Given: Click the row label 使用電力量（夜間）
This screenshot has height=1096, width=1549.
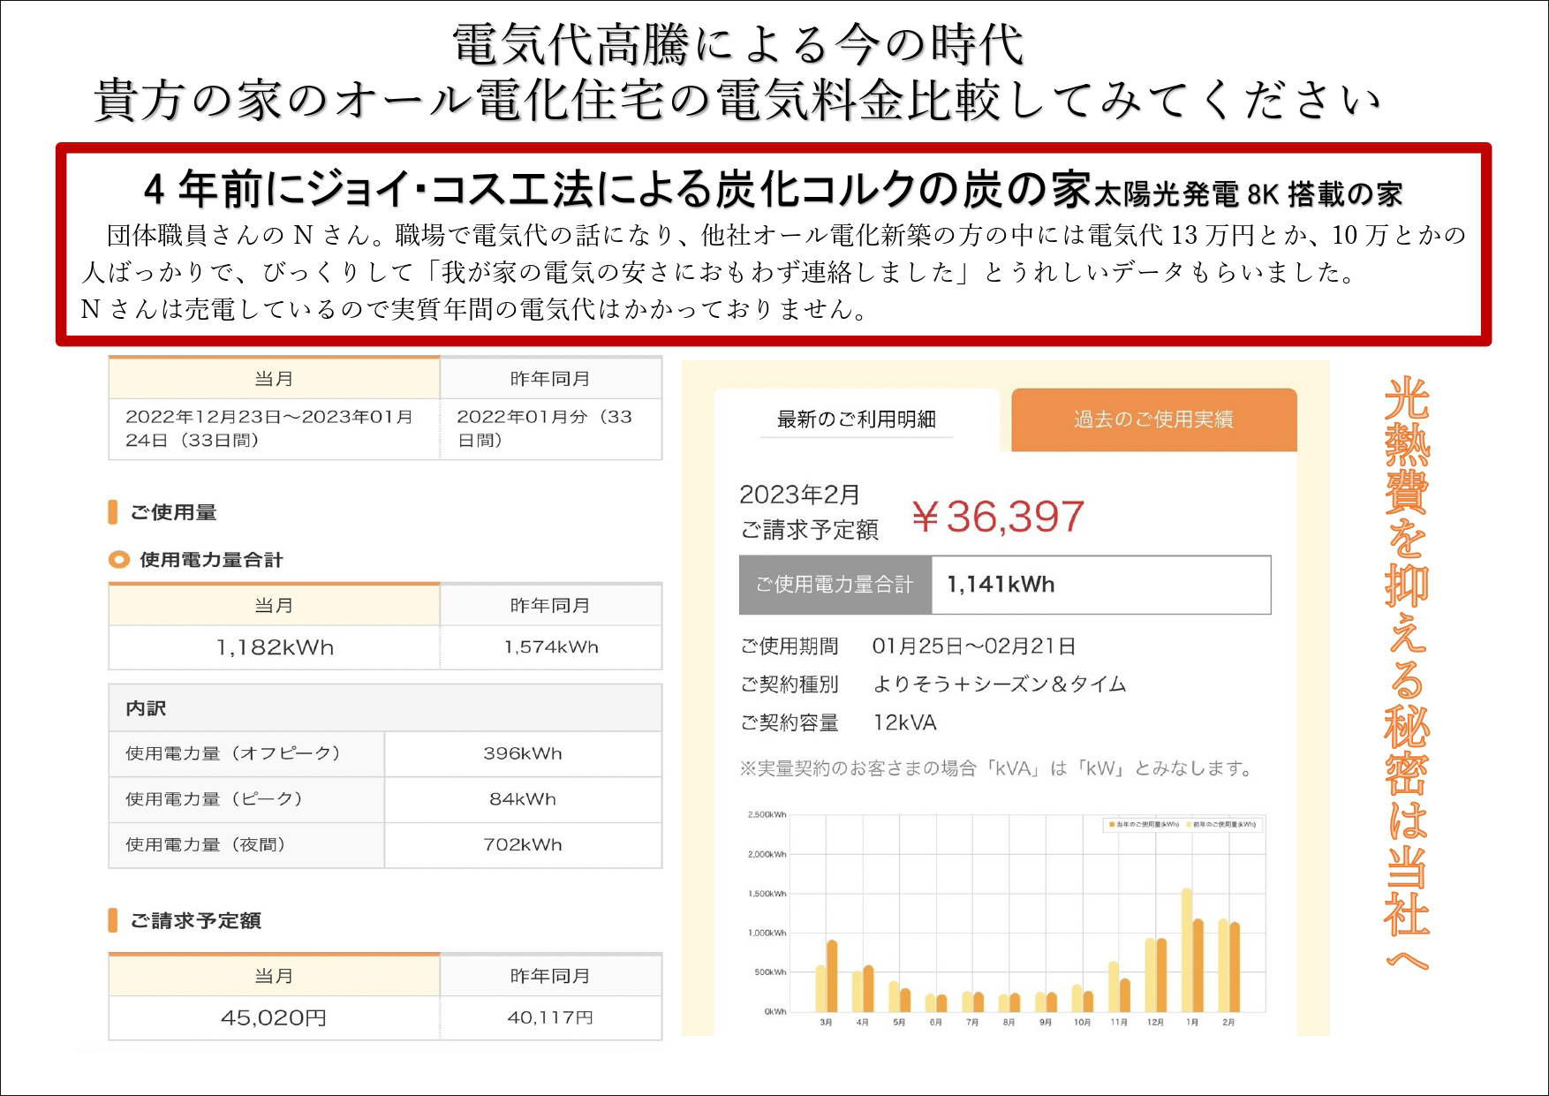Looking at the screenshot, I should tap(205, 845).
